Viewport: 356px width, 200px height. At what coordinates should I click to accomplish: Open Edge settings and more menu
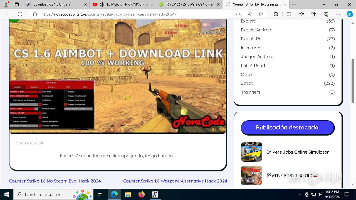coord(338,14)
